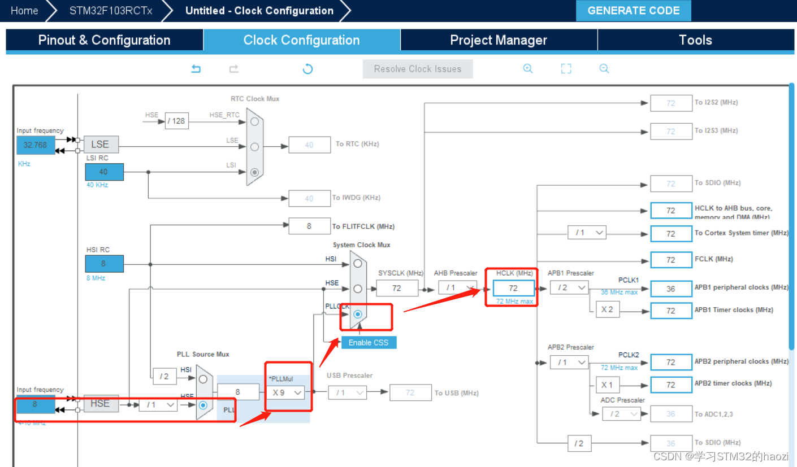797x467 pixels.
Task: Select LSE input in RTC Clock Mux
Action: point(254,147)
